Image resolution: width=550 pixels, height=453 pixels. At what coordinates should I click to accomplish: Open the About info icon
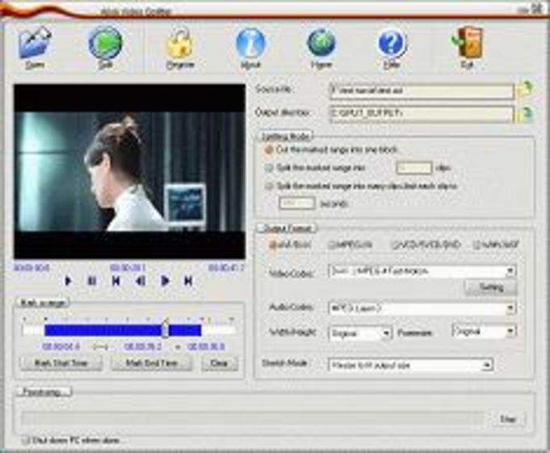tap(251, 47)
